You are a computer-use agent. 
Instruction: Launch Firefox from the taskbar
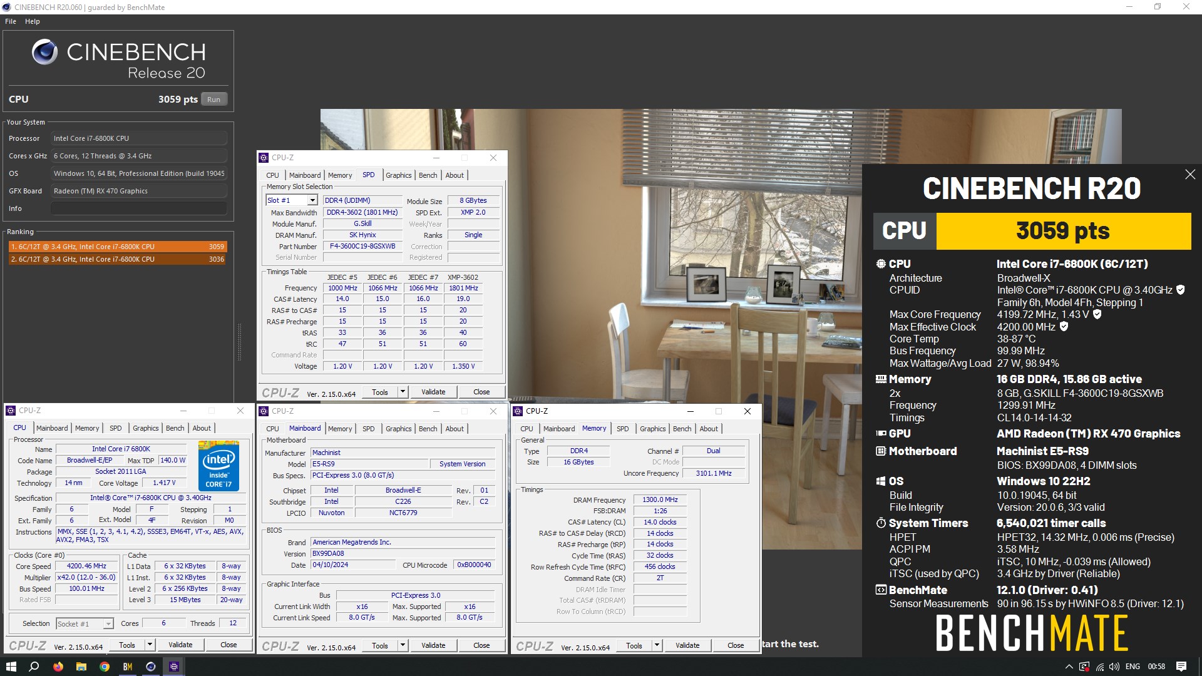point(58,667)
